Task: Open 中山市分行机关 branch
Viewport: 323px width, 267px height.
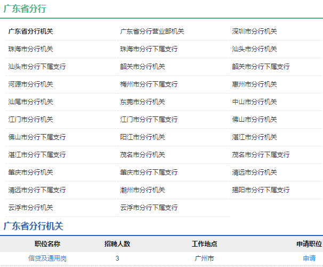Action: 254,102
